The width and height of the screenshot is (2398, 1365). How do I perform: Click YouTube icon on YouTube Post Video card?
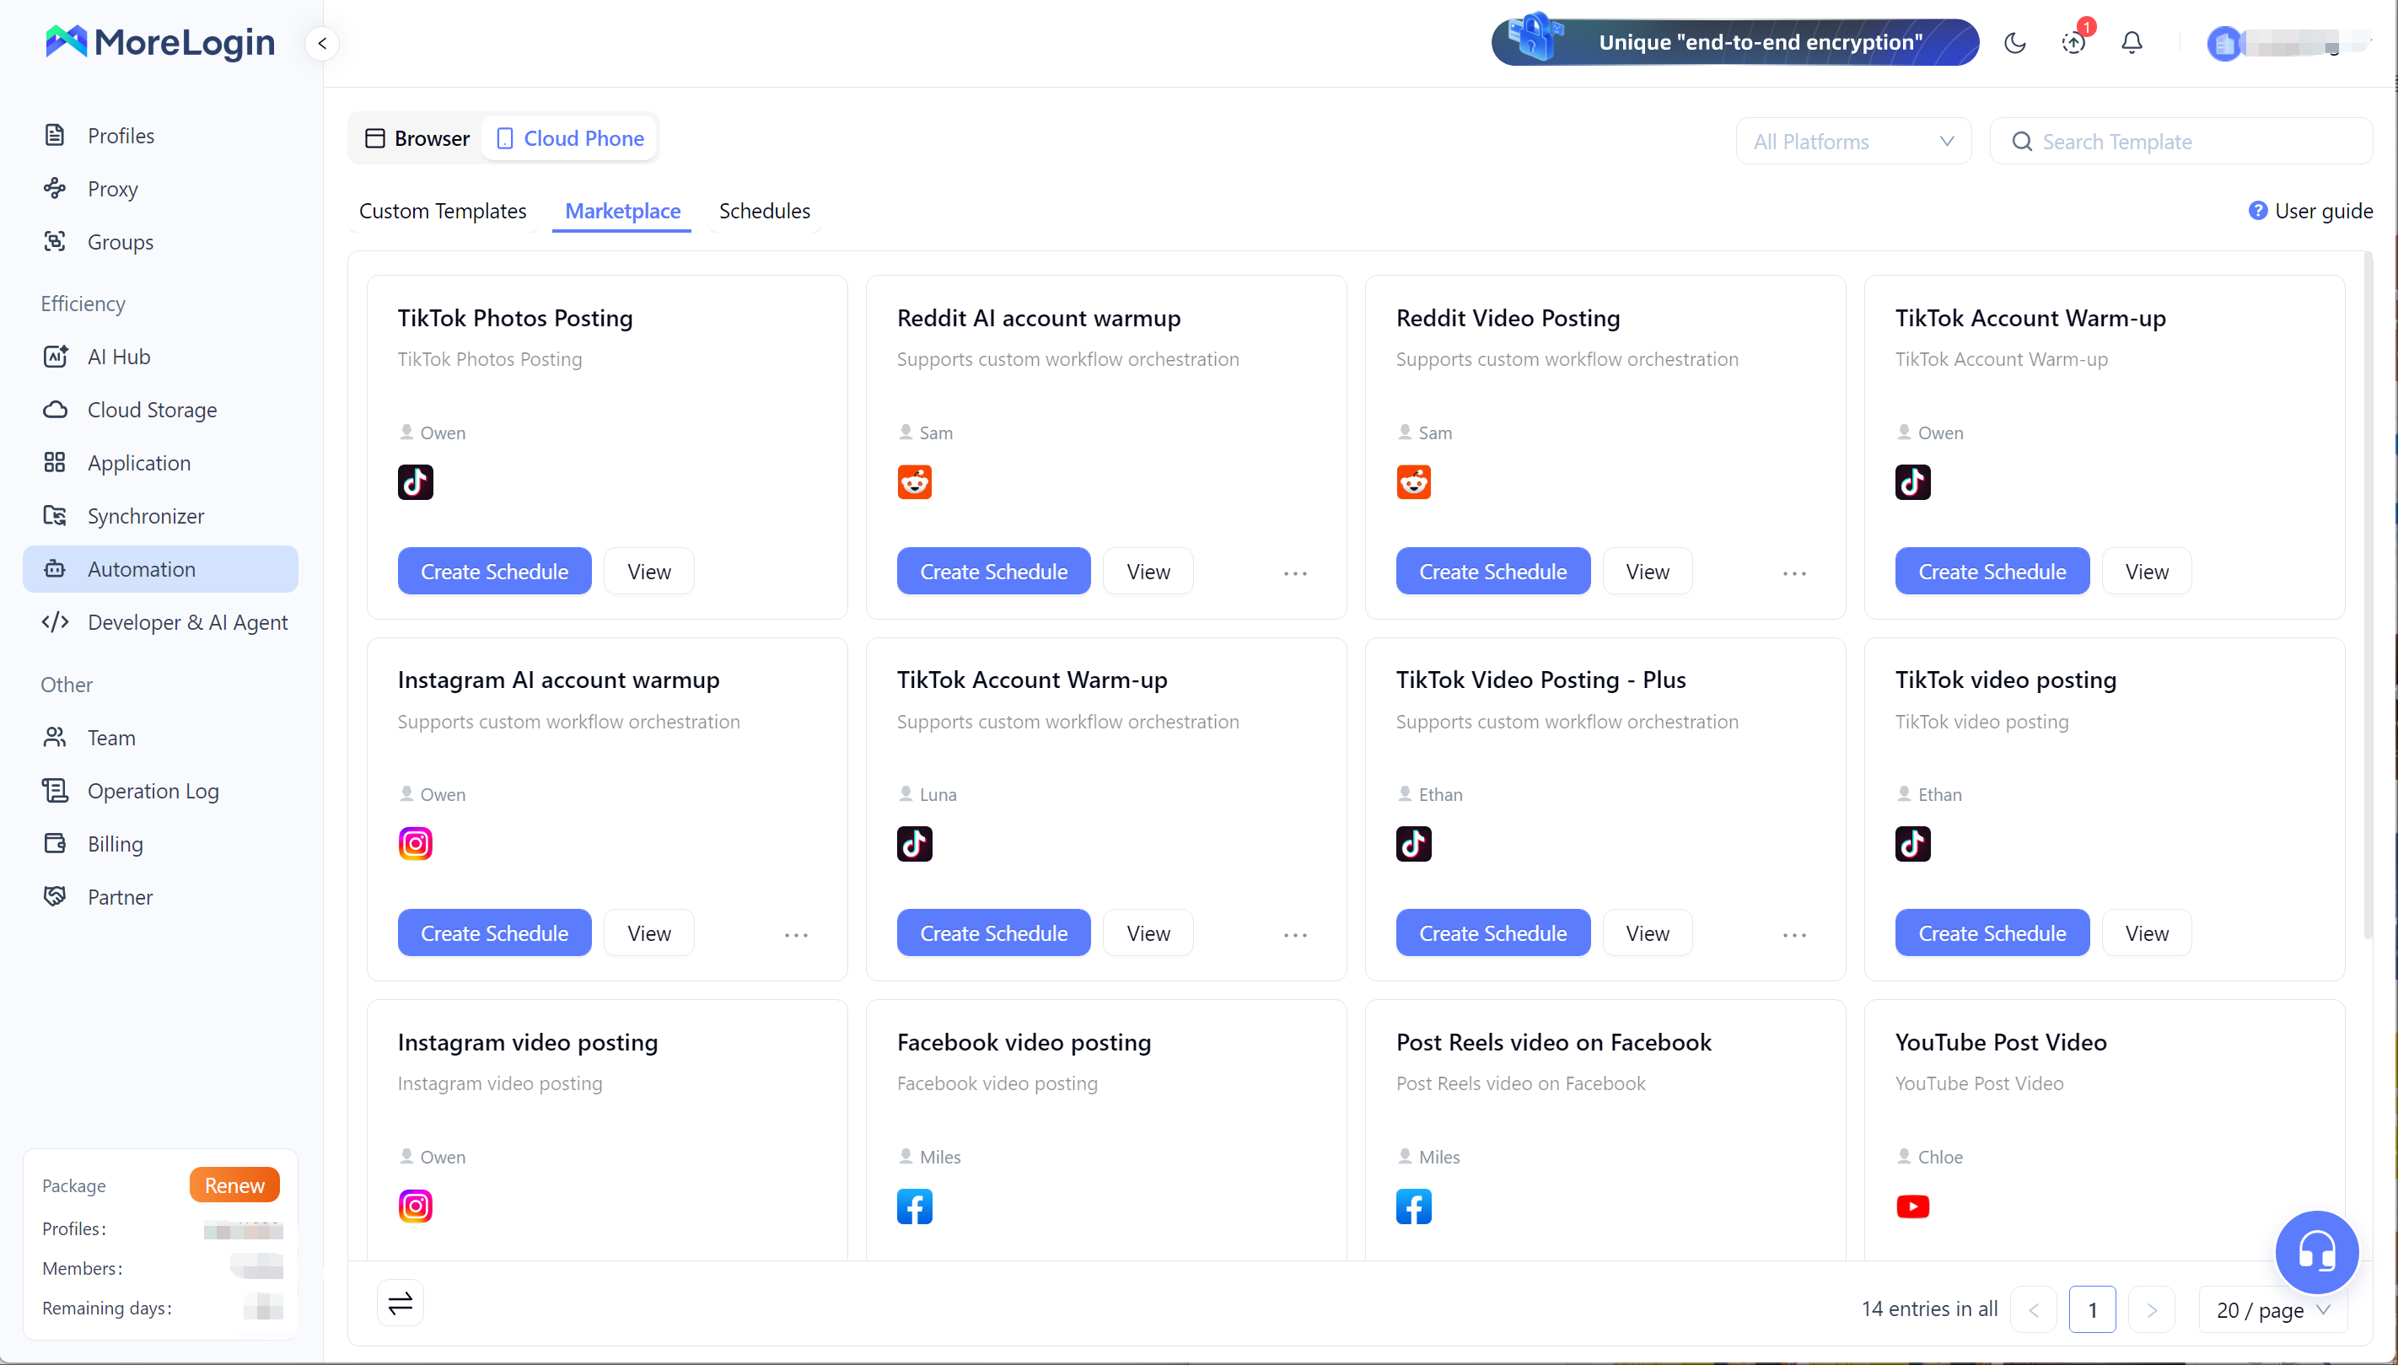(1913, 1206)
